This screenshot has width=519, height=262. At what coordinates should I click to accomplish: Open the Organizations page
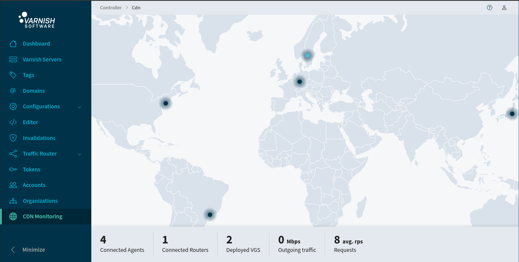click(40, 201)
